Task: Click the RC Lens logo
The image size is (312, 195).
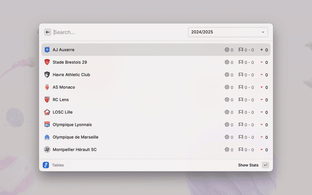Action: click(47, 99)
